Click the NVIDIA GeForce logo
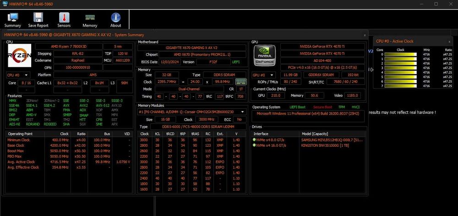This screenshot has width=458, height=216. click(265, 55)
